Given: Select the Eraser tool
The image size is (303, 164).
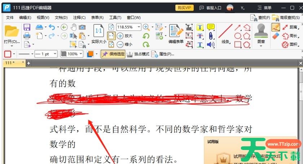Looking at the screenshot, I should [276, 36].
